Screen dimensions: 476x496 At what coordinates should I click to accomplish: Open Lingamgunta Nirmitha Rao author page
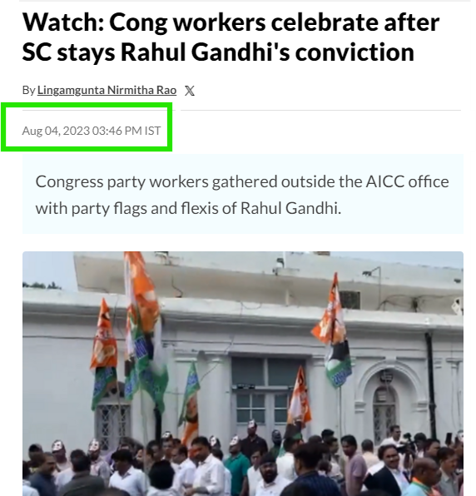(x=107, y=90)
